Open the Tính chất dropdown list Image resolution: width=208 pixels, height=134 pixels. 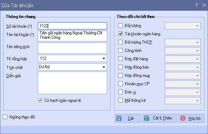(104, 67)
